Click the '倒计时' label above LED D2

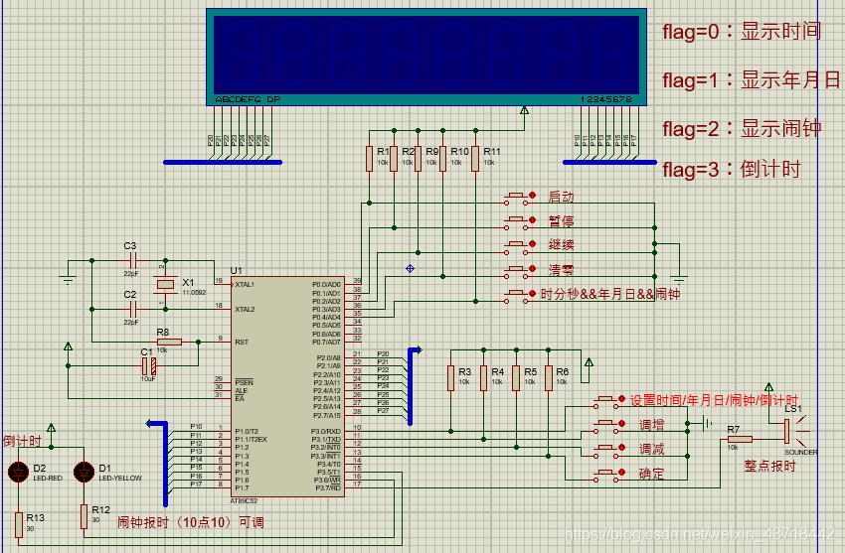point(22,441)
